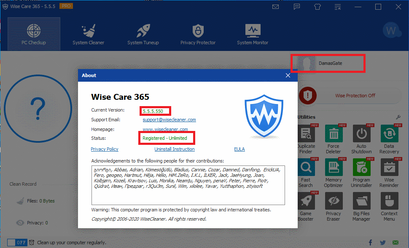409x248 pixels.
Task: Open the www.wisecleaner.com homepage link
Action: pos(165,129)
